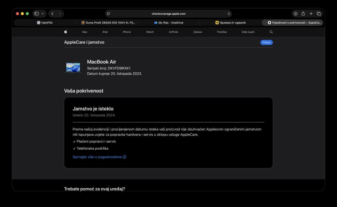Open iPhone in Apple navigation bar
337x207 pixels.
[x=127, y=32]
